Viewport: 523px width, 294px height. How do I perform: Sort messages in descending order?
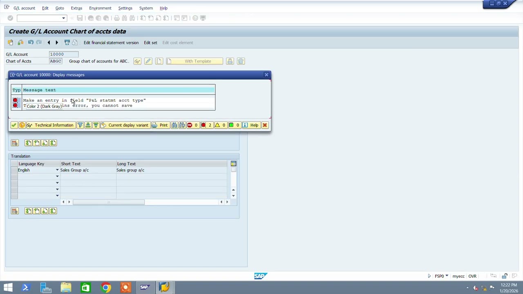[x=96, y=125]
